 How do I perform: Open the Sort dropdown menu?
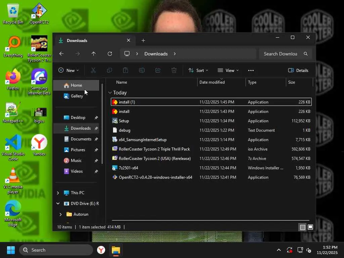point(198,71)
